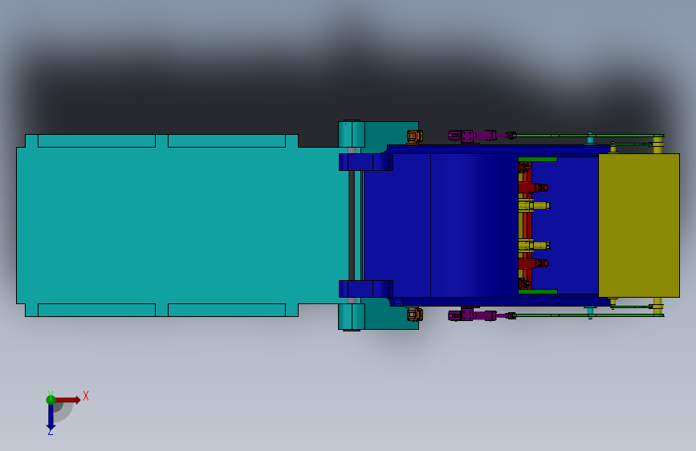The width and height of the screenshot is (696, 451).
Task: Click the blue Z axis arrow of the triad
Action: 51,418
